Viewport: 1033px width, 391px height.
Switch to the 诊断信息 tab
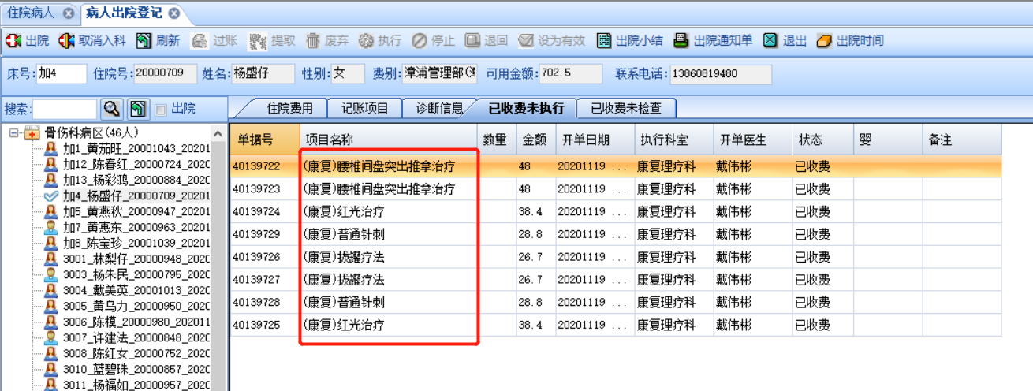pos(439,109)
